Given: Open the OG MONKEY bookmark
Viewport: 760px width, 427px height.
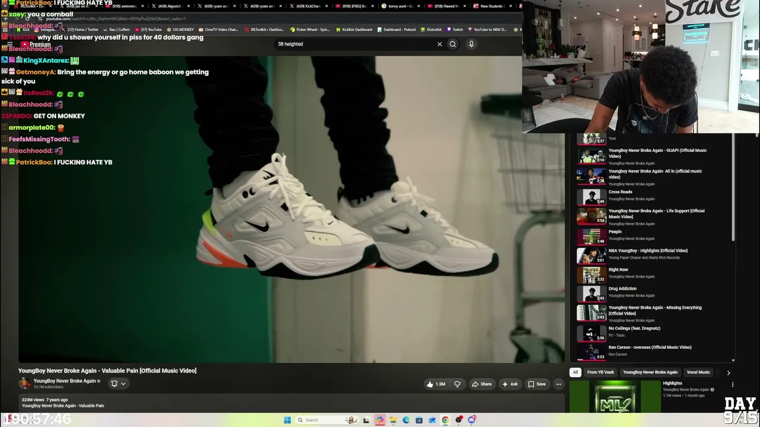Looking at the screenshot, I should 180,30.
